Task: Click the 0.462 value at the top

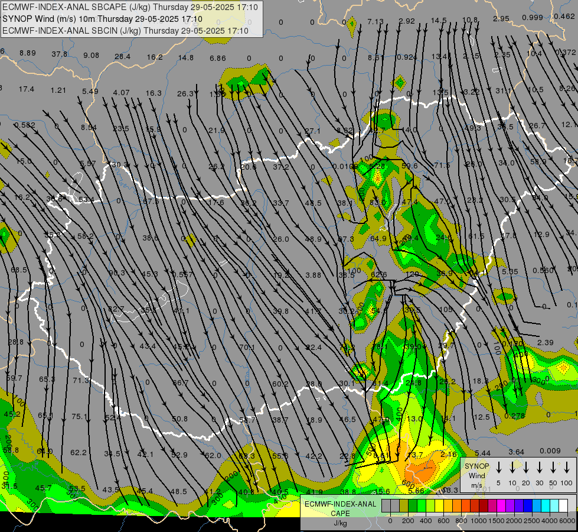Action: 564,16
